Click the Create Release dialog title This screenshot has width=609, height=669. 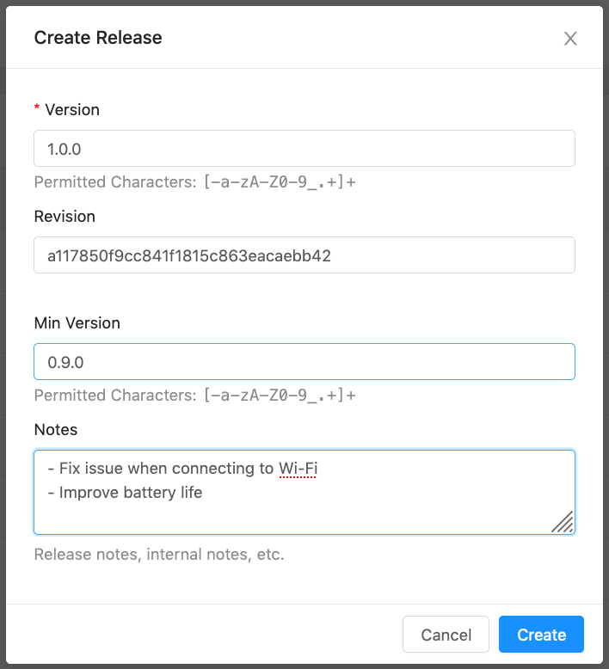click(x=98, y=38)
